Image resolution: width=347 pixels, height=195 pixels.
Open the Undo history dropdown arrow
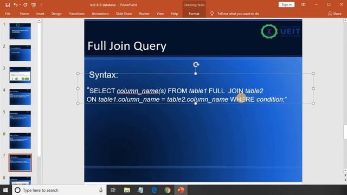tap(20, 5)
